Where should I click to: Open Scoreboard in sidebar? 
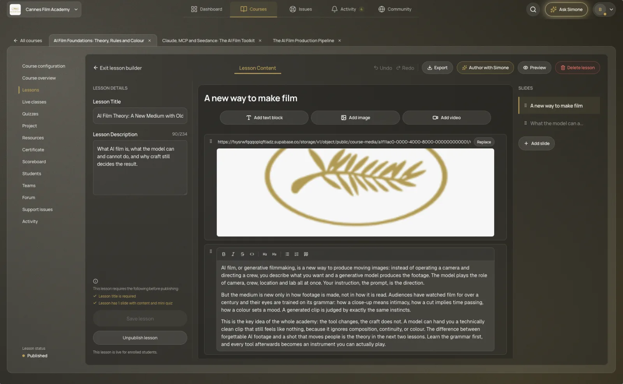tap(34, 162)
